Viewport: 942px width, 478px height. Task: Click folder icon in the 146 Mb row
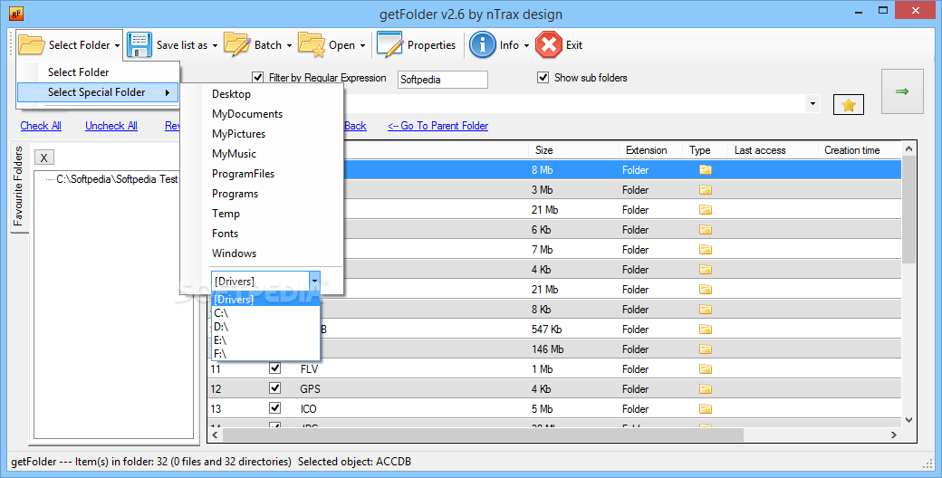pyautogui.click(x=706, y=349)
